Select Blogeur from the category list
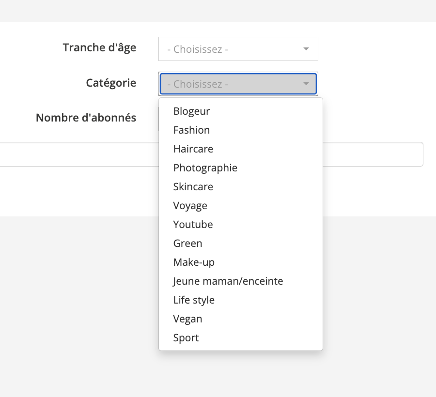 pos(192,111)
